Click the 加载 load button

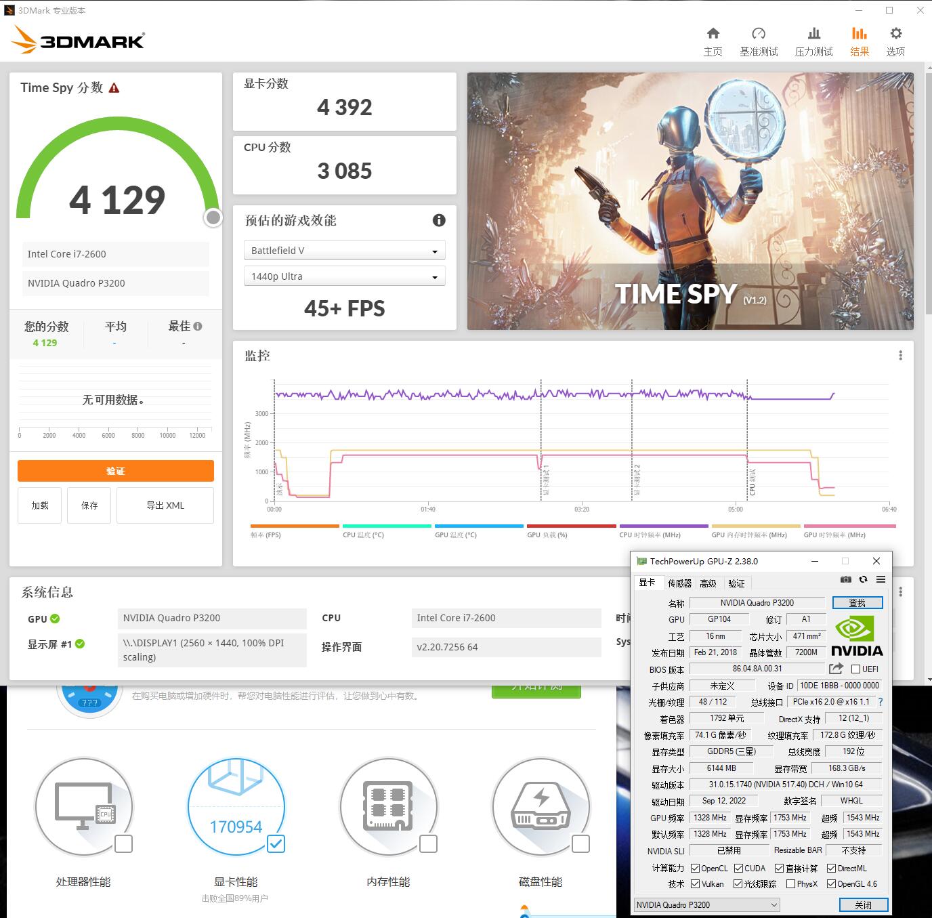40,505
